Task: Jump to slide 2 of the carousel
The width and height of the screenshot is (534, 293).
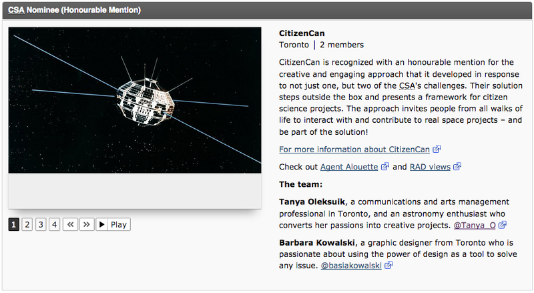Action: 27,225
